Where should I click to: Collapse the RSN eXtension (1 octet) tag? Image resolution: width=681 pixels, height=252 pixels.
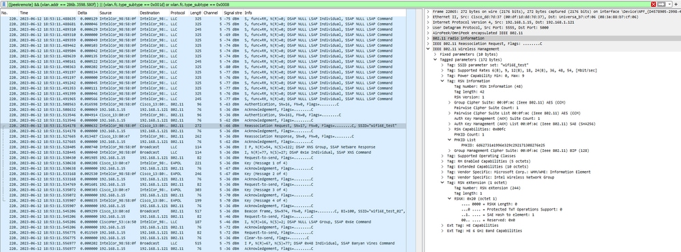(443, 183)
